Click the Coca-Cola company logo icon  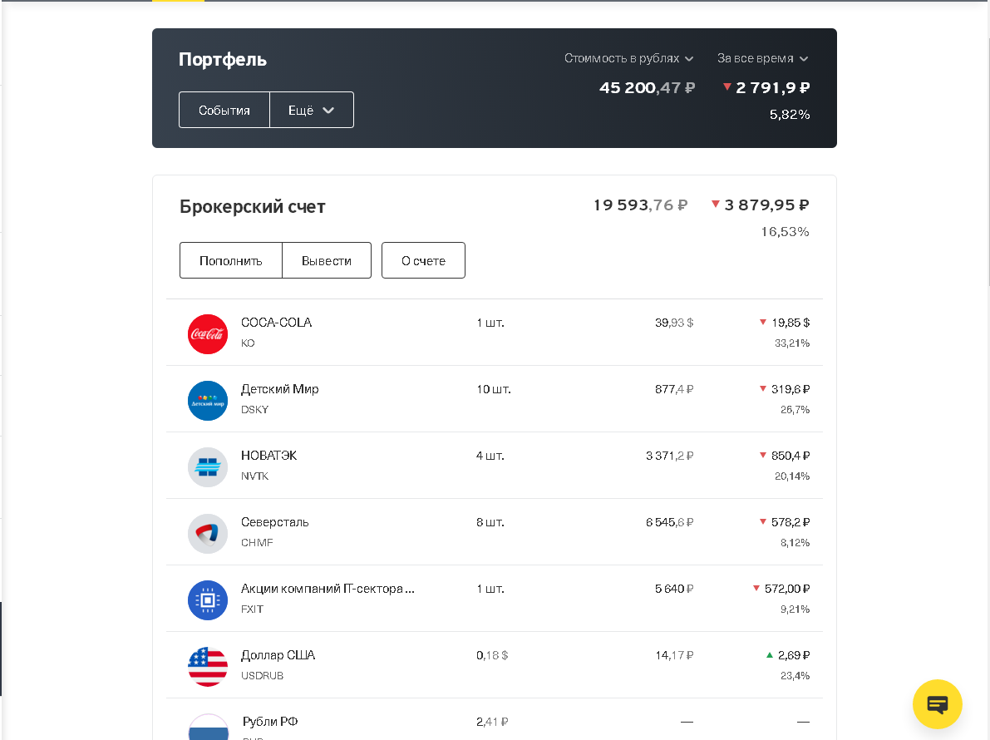point(208,334)
